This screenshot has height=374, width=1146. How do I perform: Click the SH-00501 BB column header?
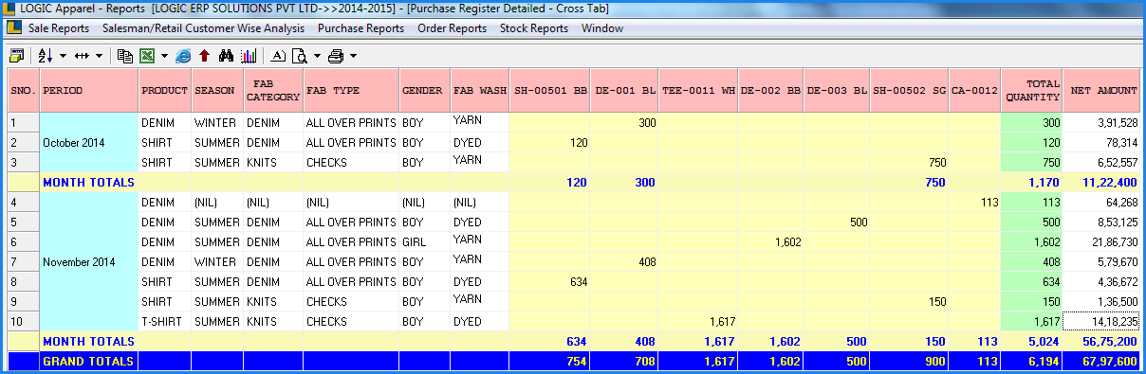[549, 91]
